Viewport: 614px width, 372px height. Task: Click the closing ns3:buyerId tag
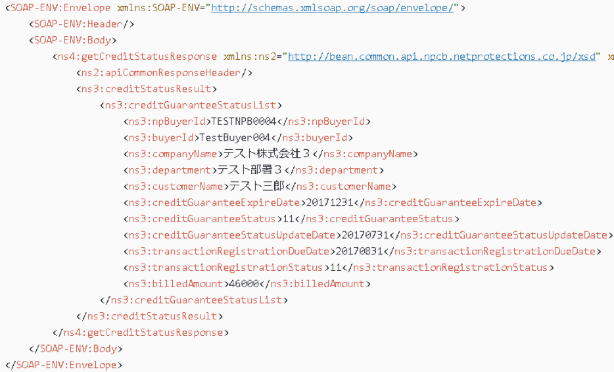point(312,138)
